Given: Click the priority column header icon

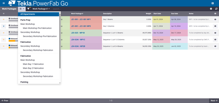Looking at the screenshot, I should pyautogui.click(x=4, y=14).
